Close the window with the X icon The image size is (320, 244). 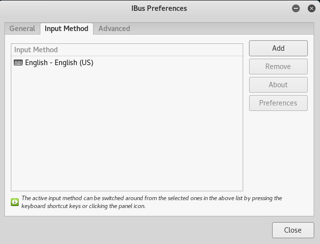pos(312,8)
